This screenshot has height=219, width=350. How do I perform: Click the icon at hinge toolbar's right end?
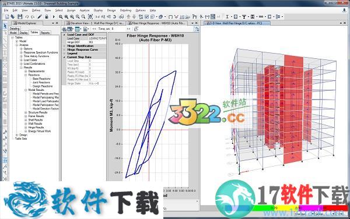tap(197, 29)
